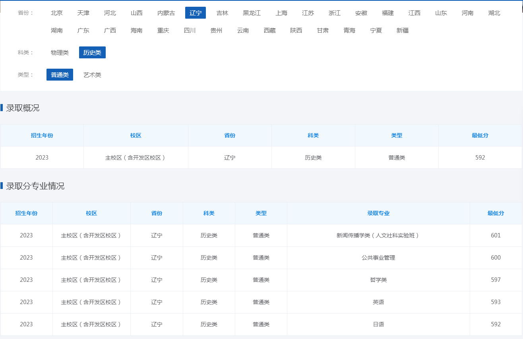Select 青海 province filter
This screenshot has height=339, width=523.
point(350,31)
